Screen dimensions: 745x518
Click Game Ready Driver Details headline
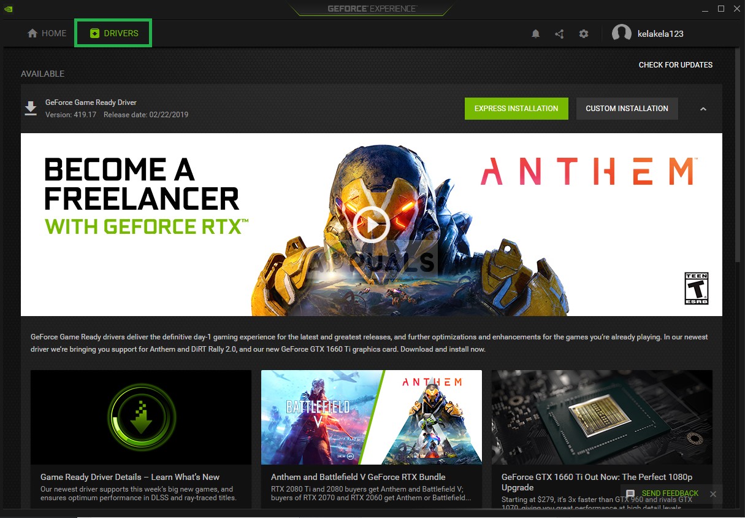tap(130, 477)
